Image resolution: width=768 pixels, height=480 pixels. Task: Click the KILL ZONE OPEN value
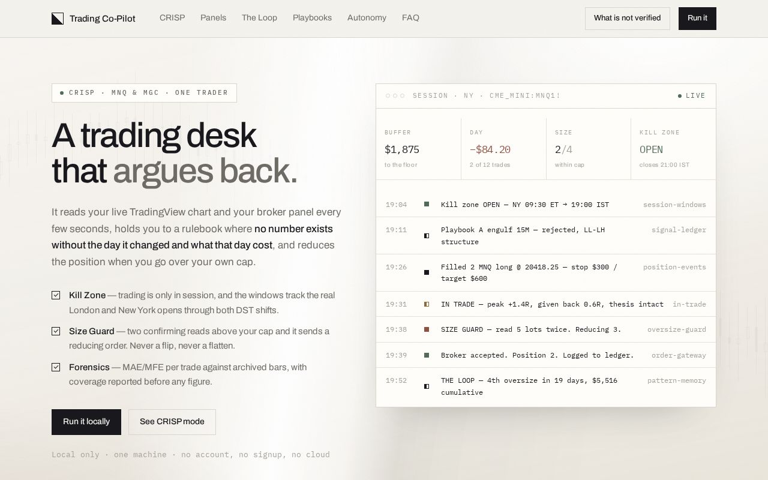pyautogui.click(x=651, y=149)
